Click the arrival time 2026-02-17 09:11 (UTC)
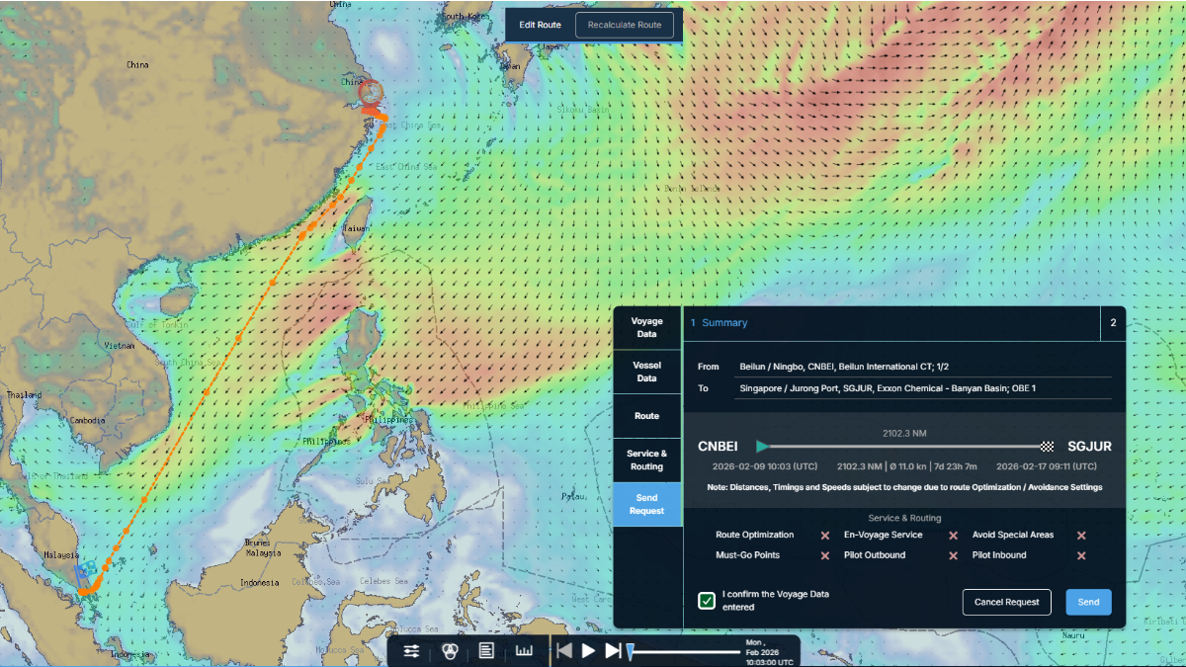The width and height of the screenshot is (1186, 667). [x=1047, y=466]
